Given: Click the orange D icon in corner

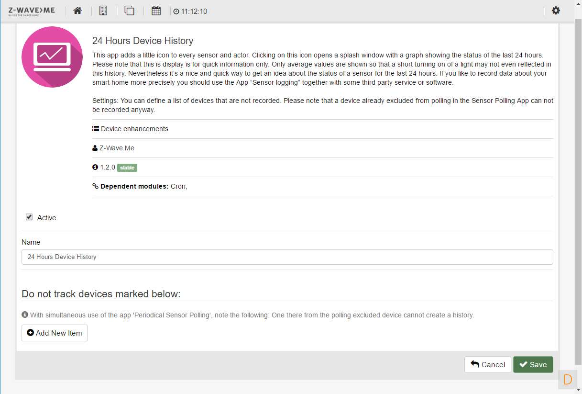Looking at the screenshot, I should [568, 380].
